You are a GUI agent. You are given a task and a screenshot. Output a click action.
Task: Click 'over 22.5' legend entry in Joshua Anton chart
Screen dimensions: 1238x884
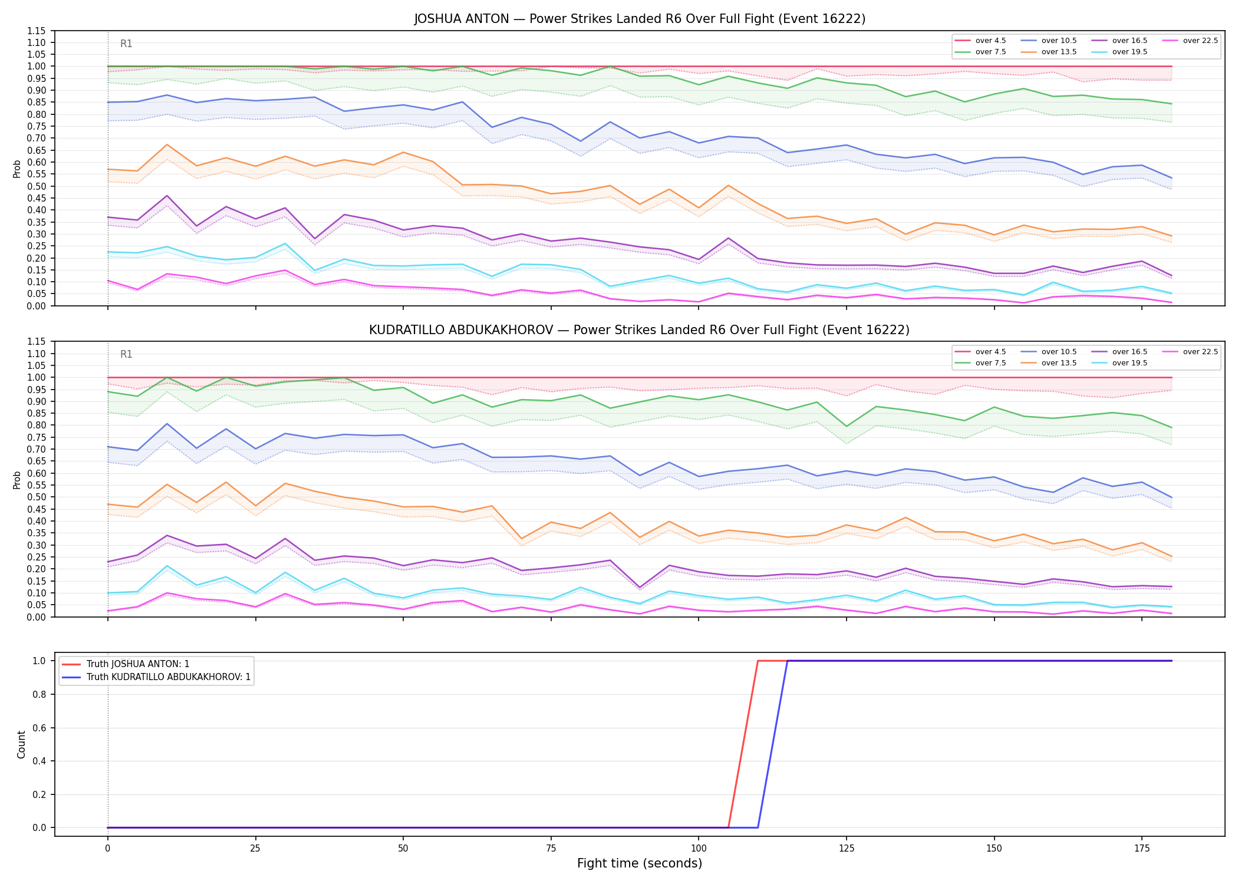[1190, 41]
